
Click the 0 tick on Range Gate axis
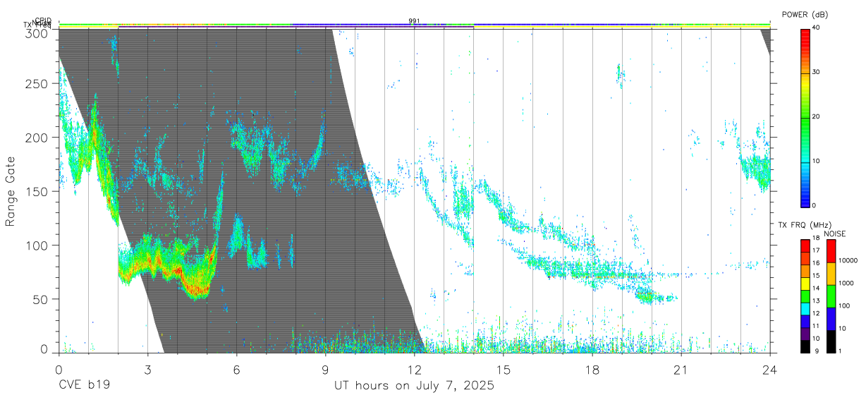coord(44,349)
